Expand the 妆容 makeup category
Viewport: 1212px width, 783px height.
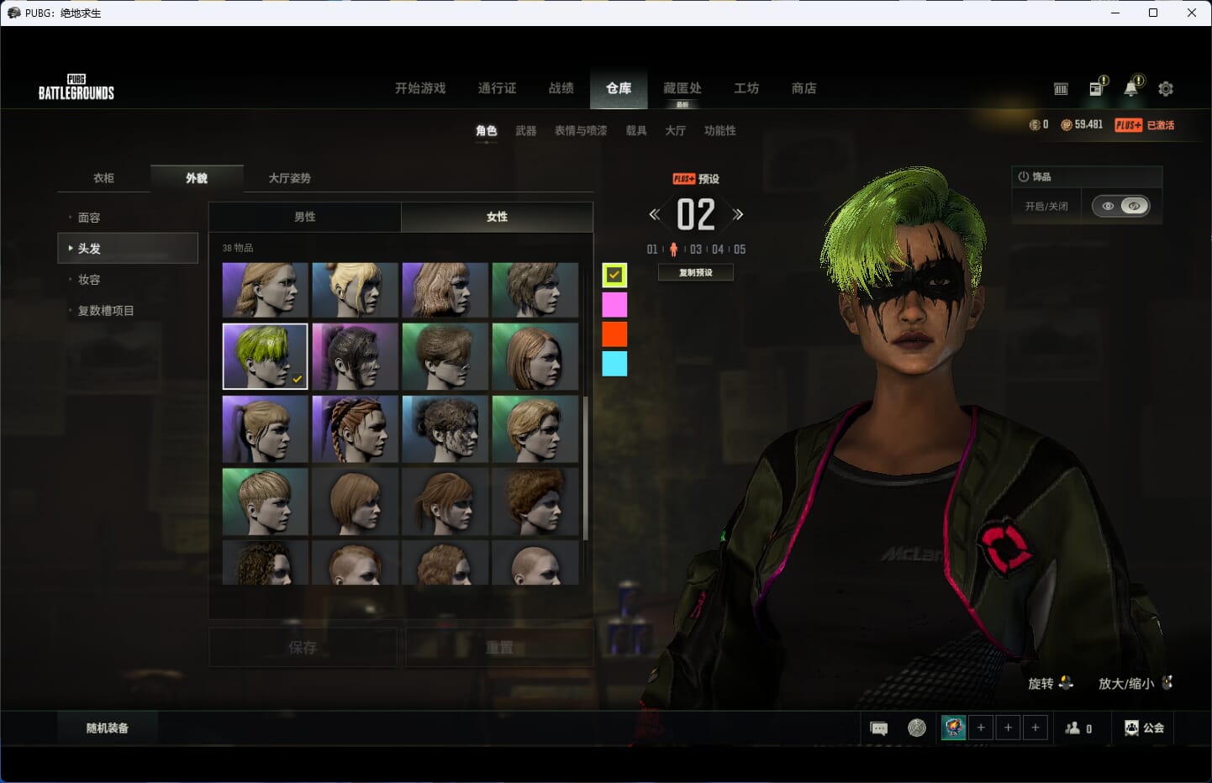[128, 280]
